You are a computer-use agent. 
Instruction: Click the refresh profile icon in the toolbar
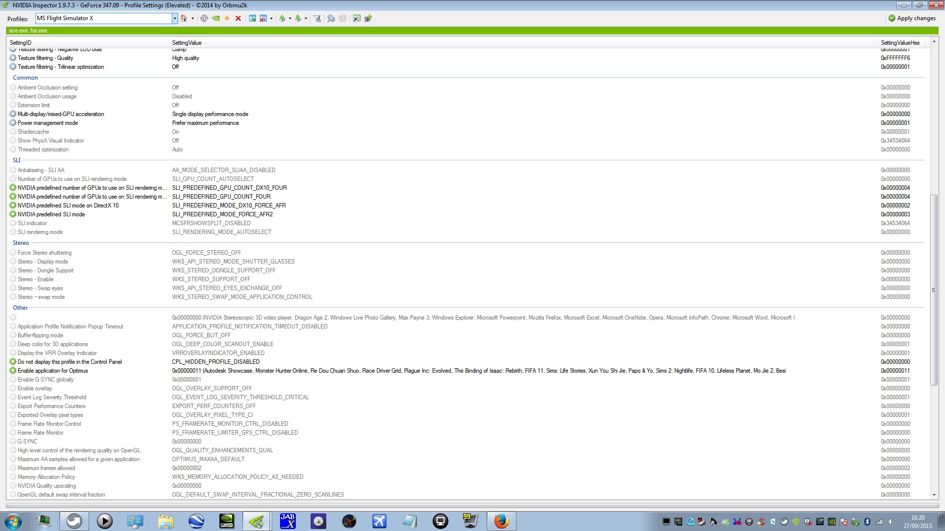(x=204, y=18)
